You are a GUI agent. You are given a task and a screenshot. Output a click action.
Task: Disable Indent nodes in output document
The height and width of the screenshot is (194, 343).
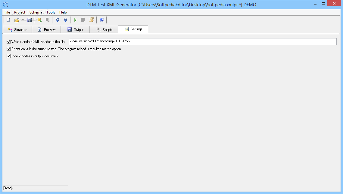click(x=8, y=56)
